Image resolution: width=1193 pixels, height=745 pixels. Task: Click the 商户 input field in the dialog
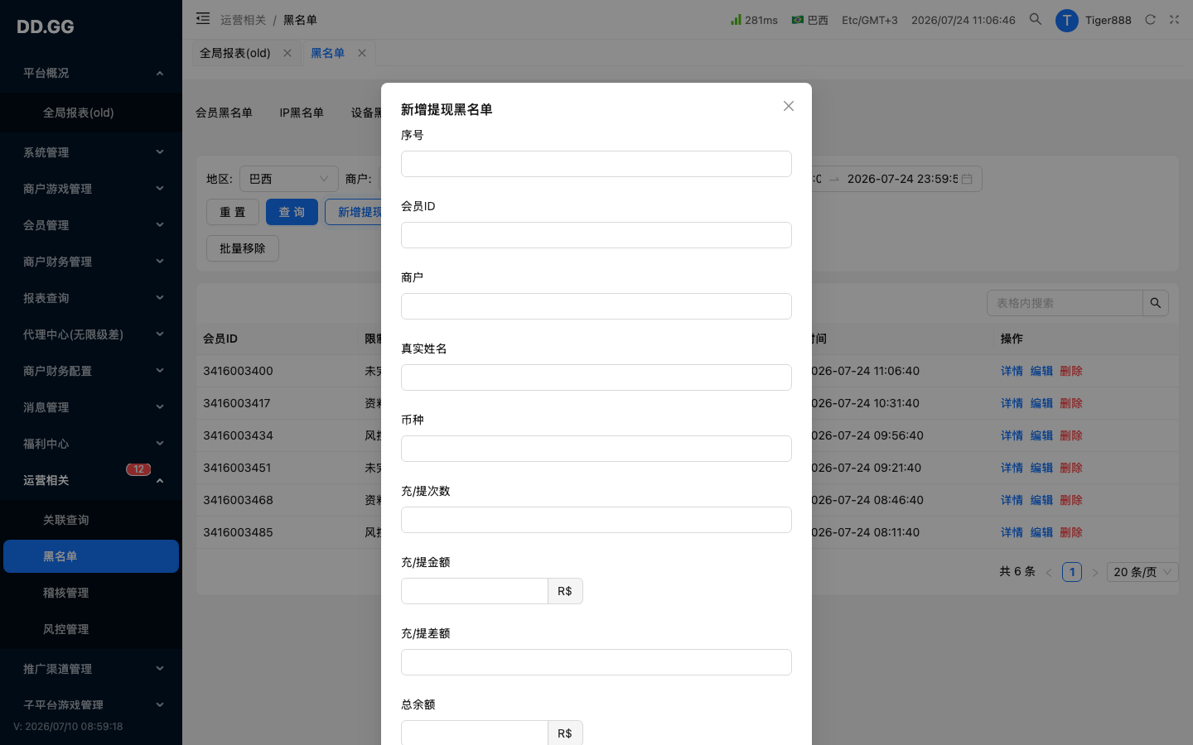pos(596,306)
